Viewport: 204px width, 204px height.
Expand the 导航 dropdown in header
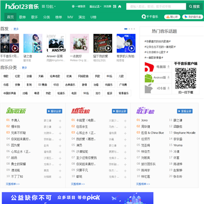49,7
